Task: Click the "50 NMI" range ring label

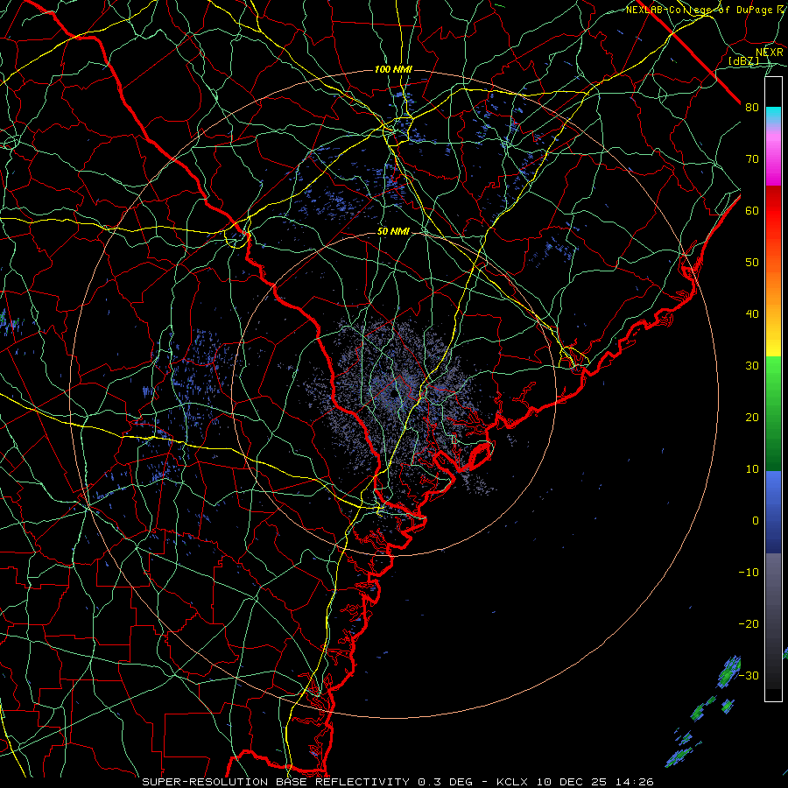Action: tap(393, 232)
